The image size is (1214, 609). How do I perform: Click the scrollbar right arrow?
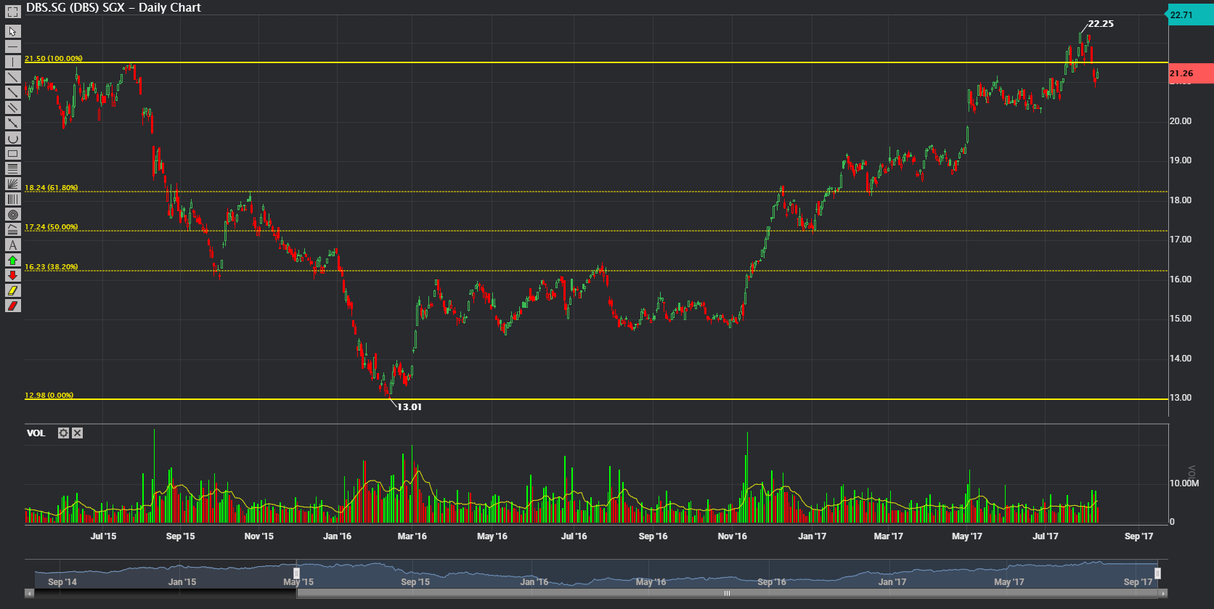(x=1163, y=593)
